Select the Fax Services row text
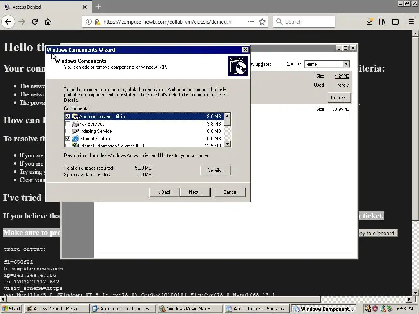The height and width of the screenshot is (314, 419). coord(92,124)
